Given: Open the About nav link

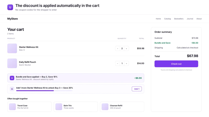Looking at the screenshot, I should coord(199,19).
